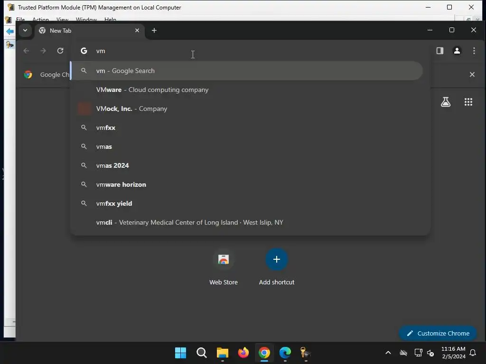Viewport: 486px width, 364px height.
Task: Reload the page in Chrome
Action: tap(60, 51)
